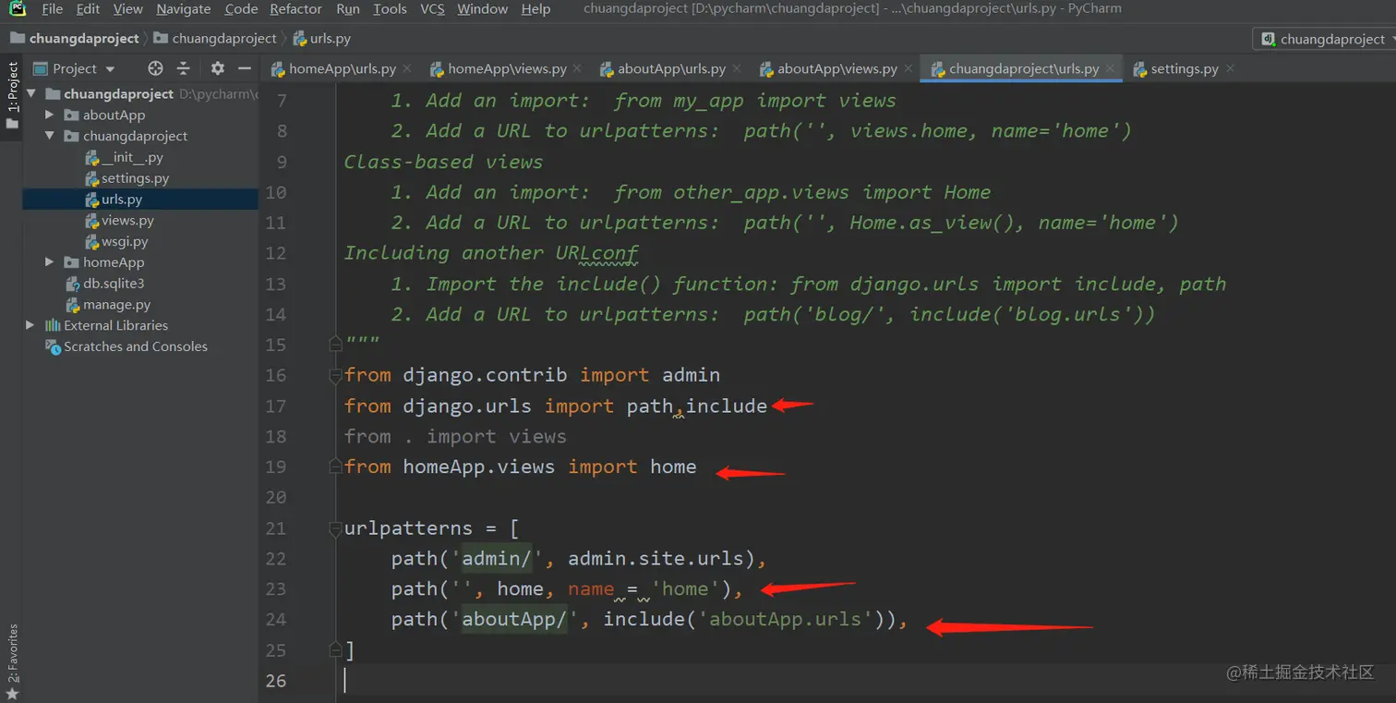Fold the docstring at line 15
The width and height of the screenshot is (1396, 703).
coord(336,345)
